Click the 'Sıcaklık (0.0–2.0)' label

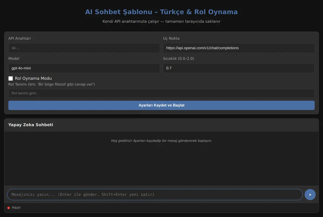pyautogui.click(x=178, y=58)
